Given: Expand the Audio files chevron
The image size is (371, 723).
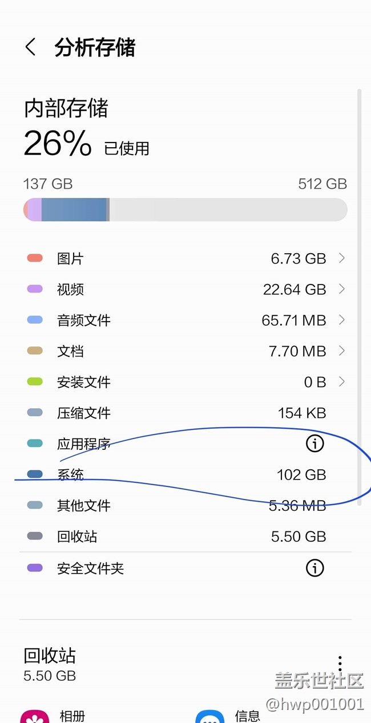Looking at the screenshot, I should (x=341, y=320).
